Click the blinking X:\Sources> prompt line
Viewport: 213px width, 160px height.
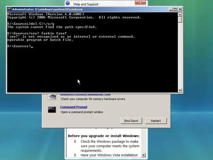pos(20,46)
